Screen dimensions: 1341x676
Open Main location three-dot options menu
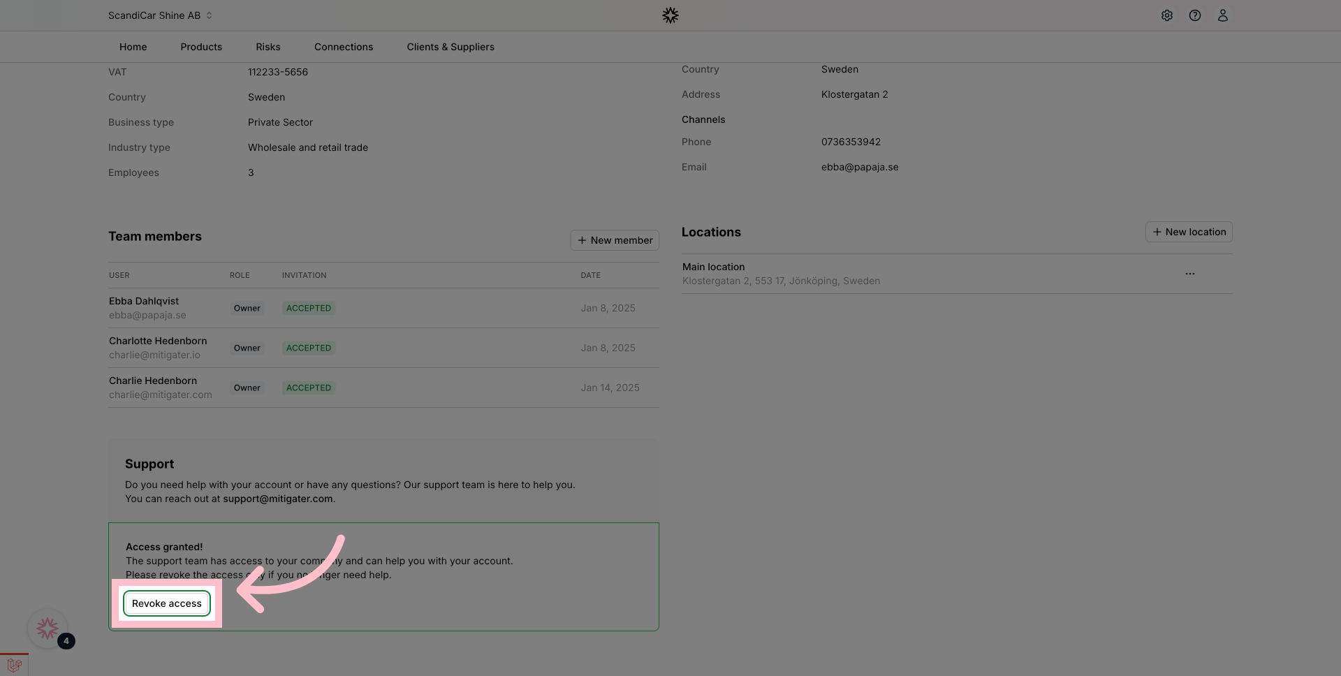(x=1189, y=274)
